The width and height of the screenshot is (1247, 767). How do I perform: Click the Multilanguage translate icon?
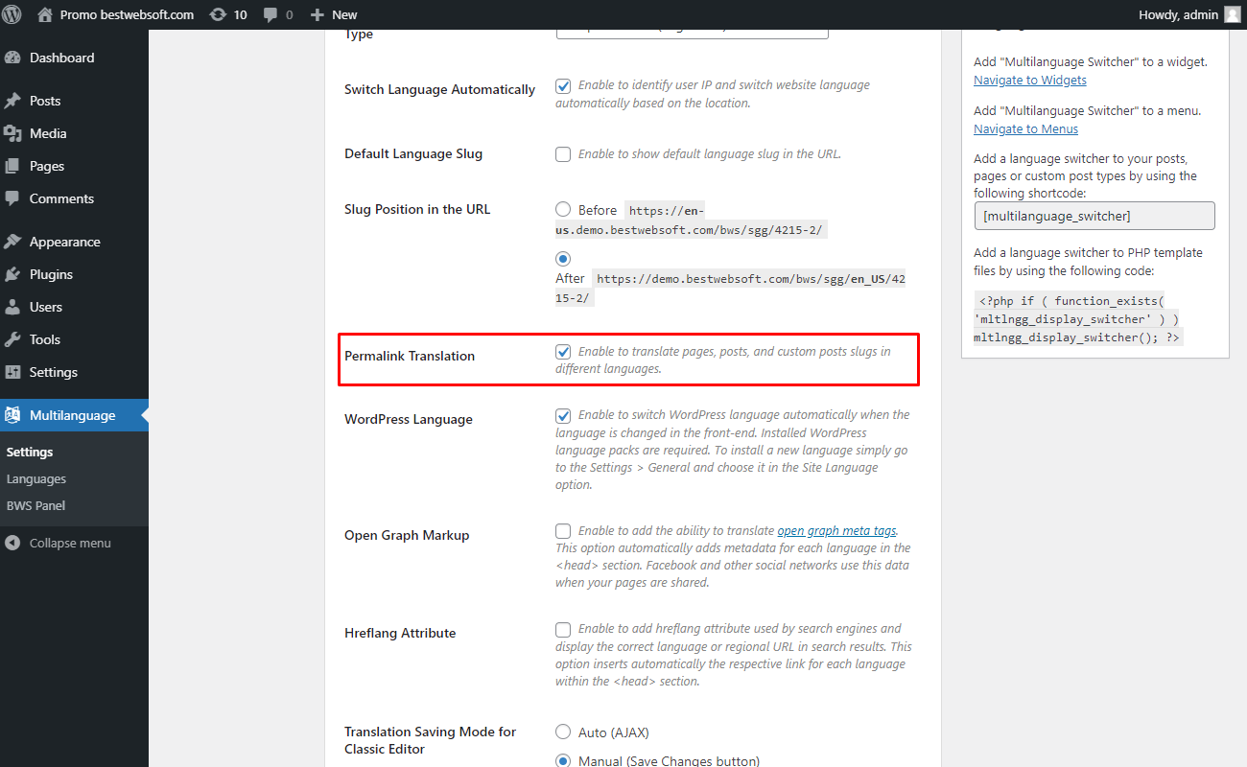[x=12, y=415]
